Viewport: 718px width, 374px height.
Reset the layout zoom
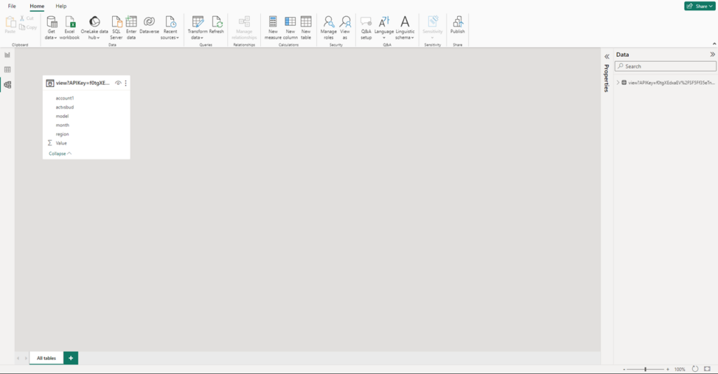695,369
